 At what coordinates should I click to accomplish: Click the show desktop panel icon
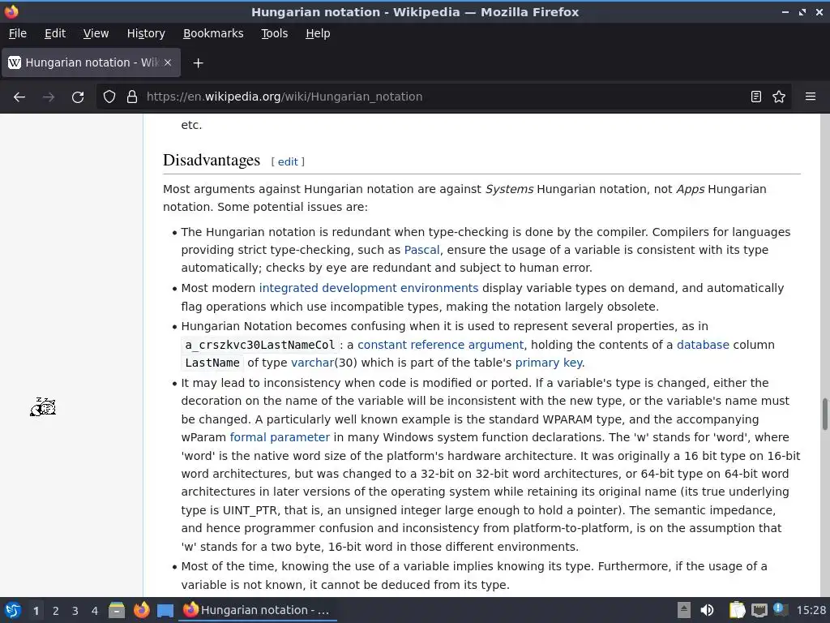[x=165, y=610]
